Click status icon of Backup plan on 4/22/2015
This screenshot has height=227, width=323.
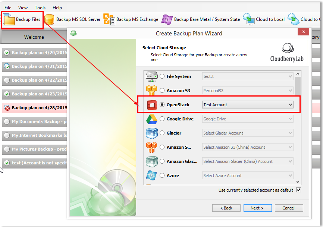[x=7, y=80]
